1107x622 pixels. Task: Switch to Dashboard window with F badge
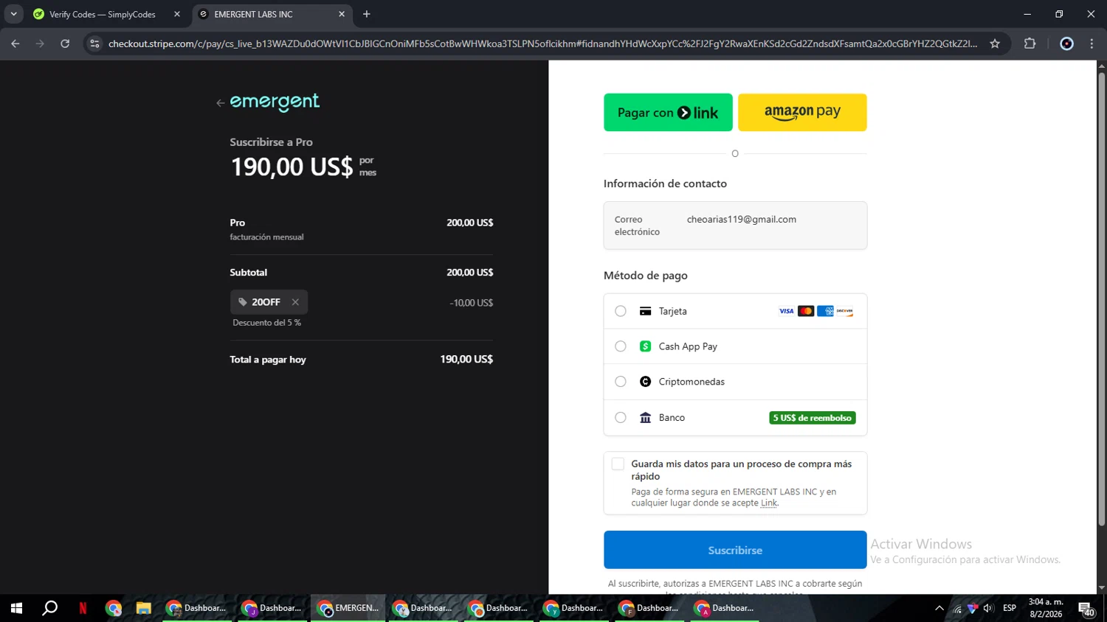[649, 608]
